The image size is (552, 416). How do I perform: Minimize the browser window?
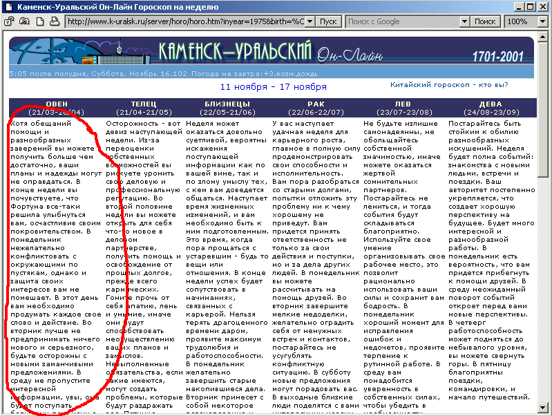[519, 7]
